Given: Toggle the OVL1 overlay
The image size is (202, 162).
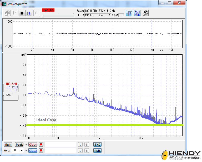Looking at the screenshot, I should (33, 145).
